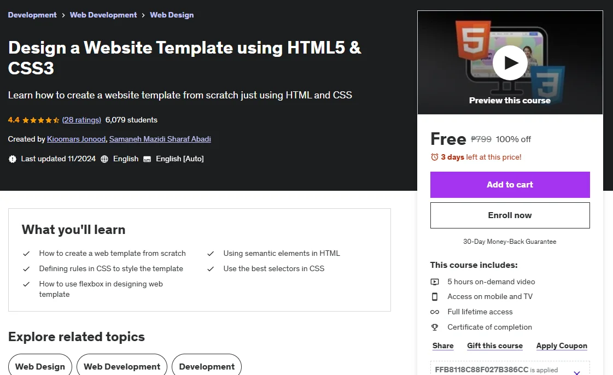Play the course preview video
Screen dimensions: 613x375
(x=510, y=62)
